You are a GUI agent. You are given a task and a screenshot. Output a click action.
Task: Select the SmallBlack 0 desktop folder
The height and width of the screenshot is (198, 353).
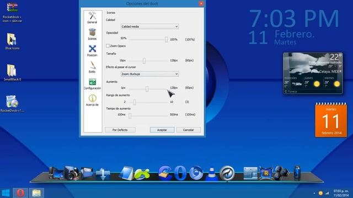click(x=12, y=73)
